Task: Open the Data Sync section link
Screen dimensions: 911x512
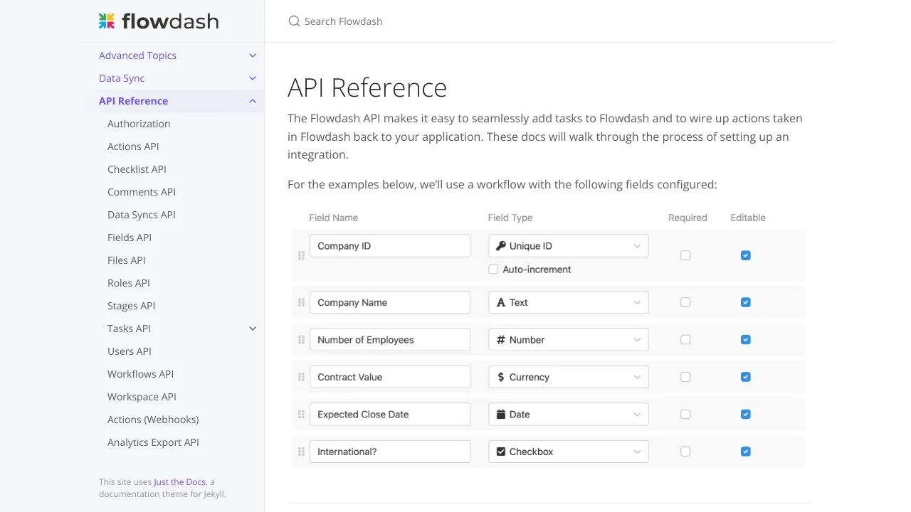Action: point(122,78)
